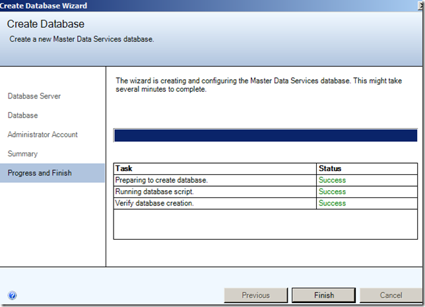Click Success status for Preparing to create database
Image resolution: width=425 pixels, height=307 pixels.
(332, 180)
